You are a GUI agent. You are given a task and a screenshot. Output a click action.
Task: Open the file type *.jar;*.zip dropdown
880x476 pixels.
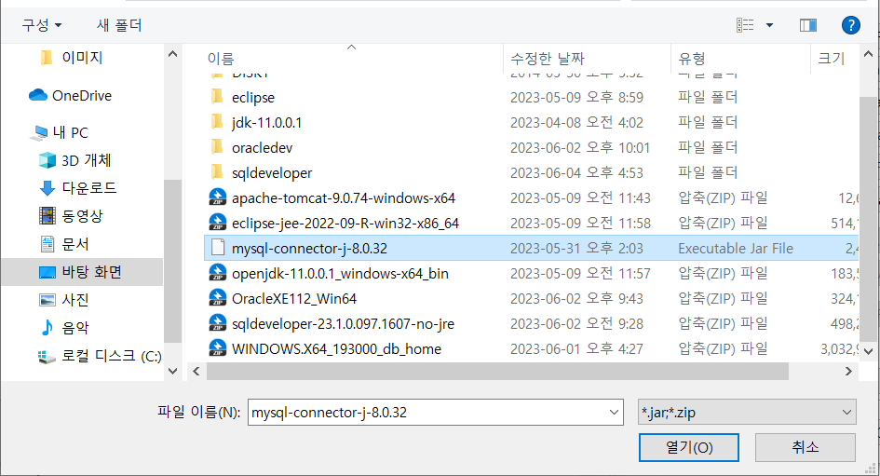[747, 413]
